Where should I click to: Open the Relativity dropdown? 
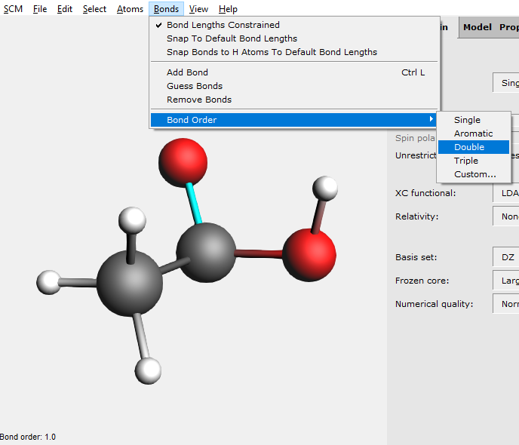pyautogui.click(x=505, y=216)
